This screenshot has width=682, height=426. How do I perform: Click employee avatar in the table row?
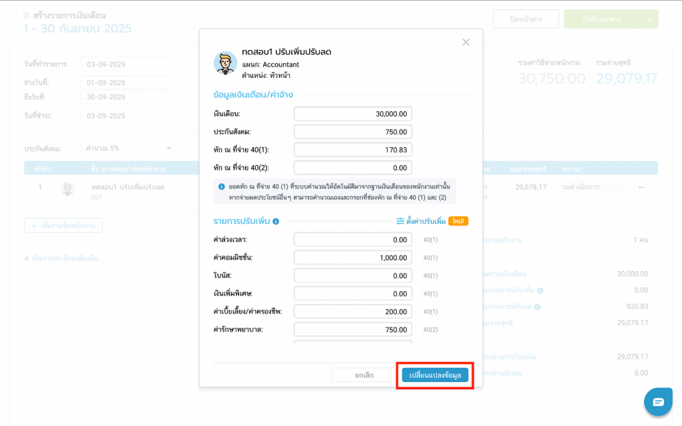click(x=68, y=189)
